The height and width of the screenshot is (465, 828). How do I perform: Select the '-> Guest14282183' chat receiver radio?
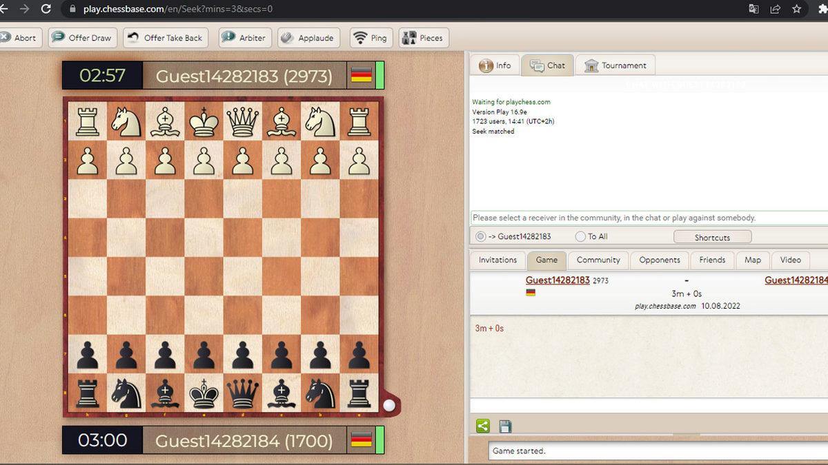tap(480, 237)
